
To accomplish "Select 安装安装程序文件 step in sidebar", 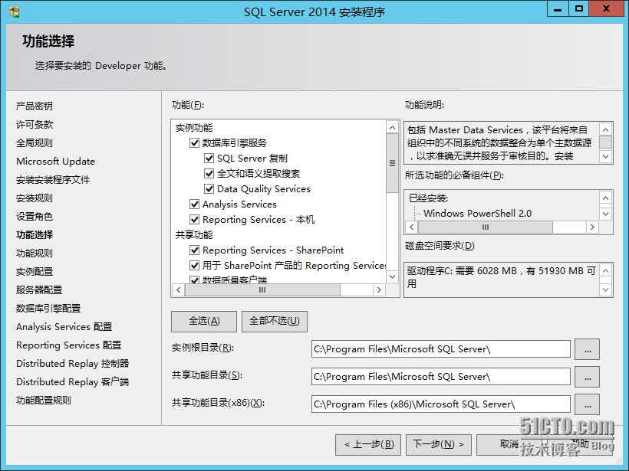I will pyautogui.click(x=53, y=180).
